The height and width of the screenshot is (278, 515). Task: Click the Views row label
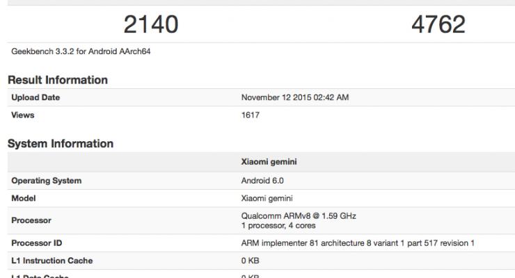(23, 115)
